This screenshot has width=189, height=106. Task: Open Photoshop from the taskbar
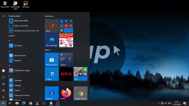(x=44, y=103)
